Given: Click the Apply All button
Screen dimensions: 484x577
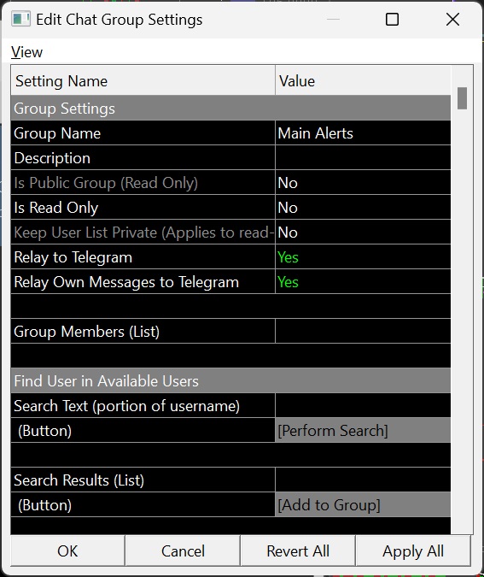Looking at the screenshot, I should point(413,551).
